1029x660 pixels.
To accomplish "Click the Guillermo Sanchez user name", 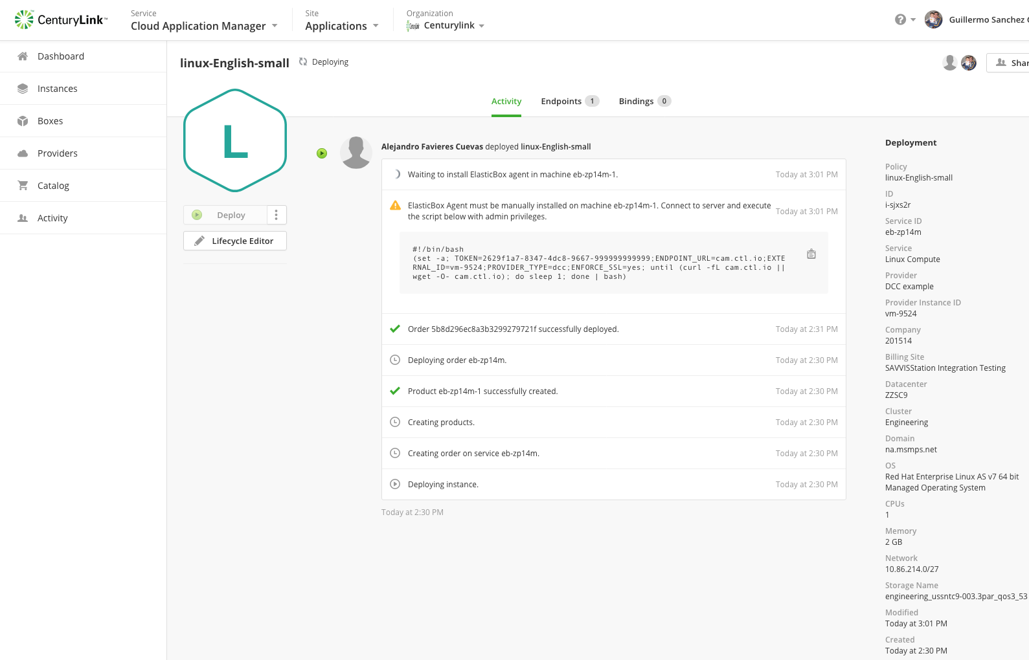I will 988,20.
